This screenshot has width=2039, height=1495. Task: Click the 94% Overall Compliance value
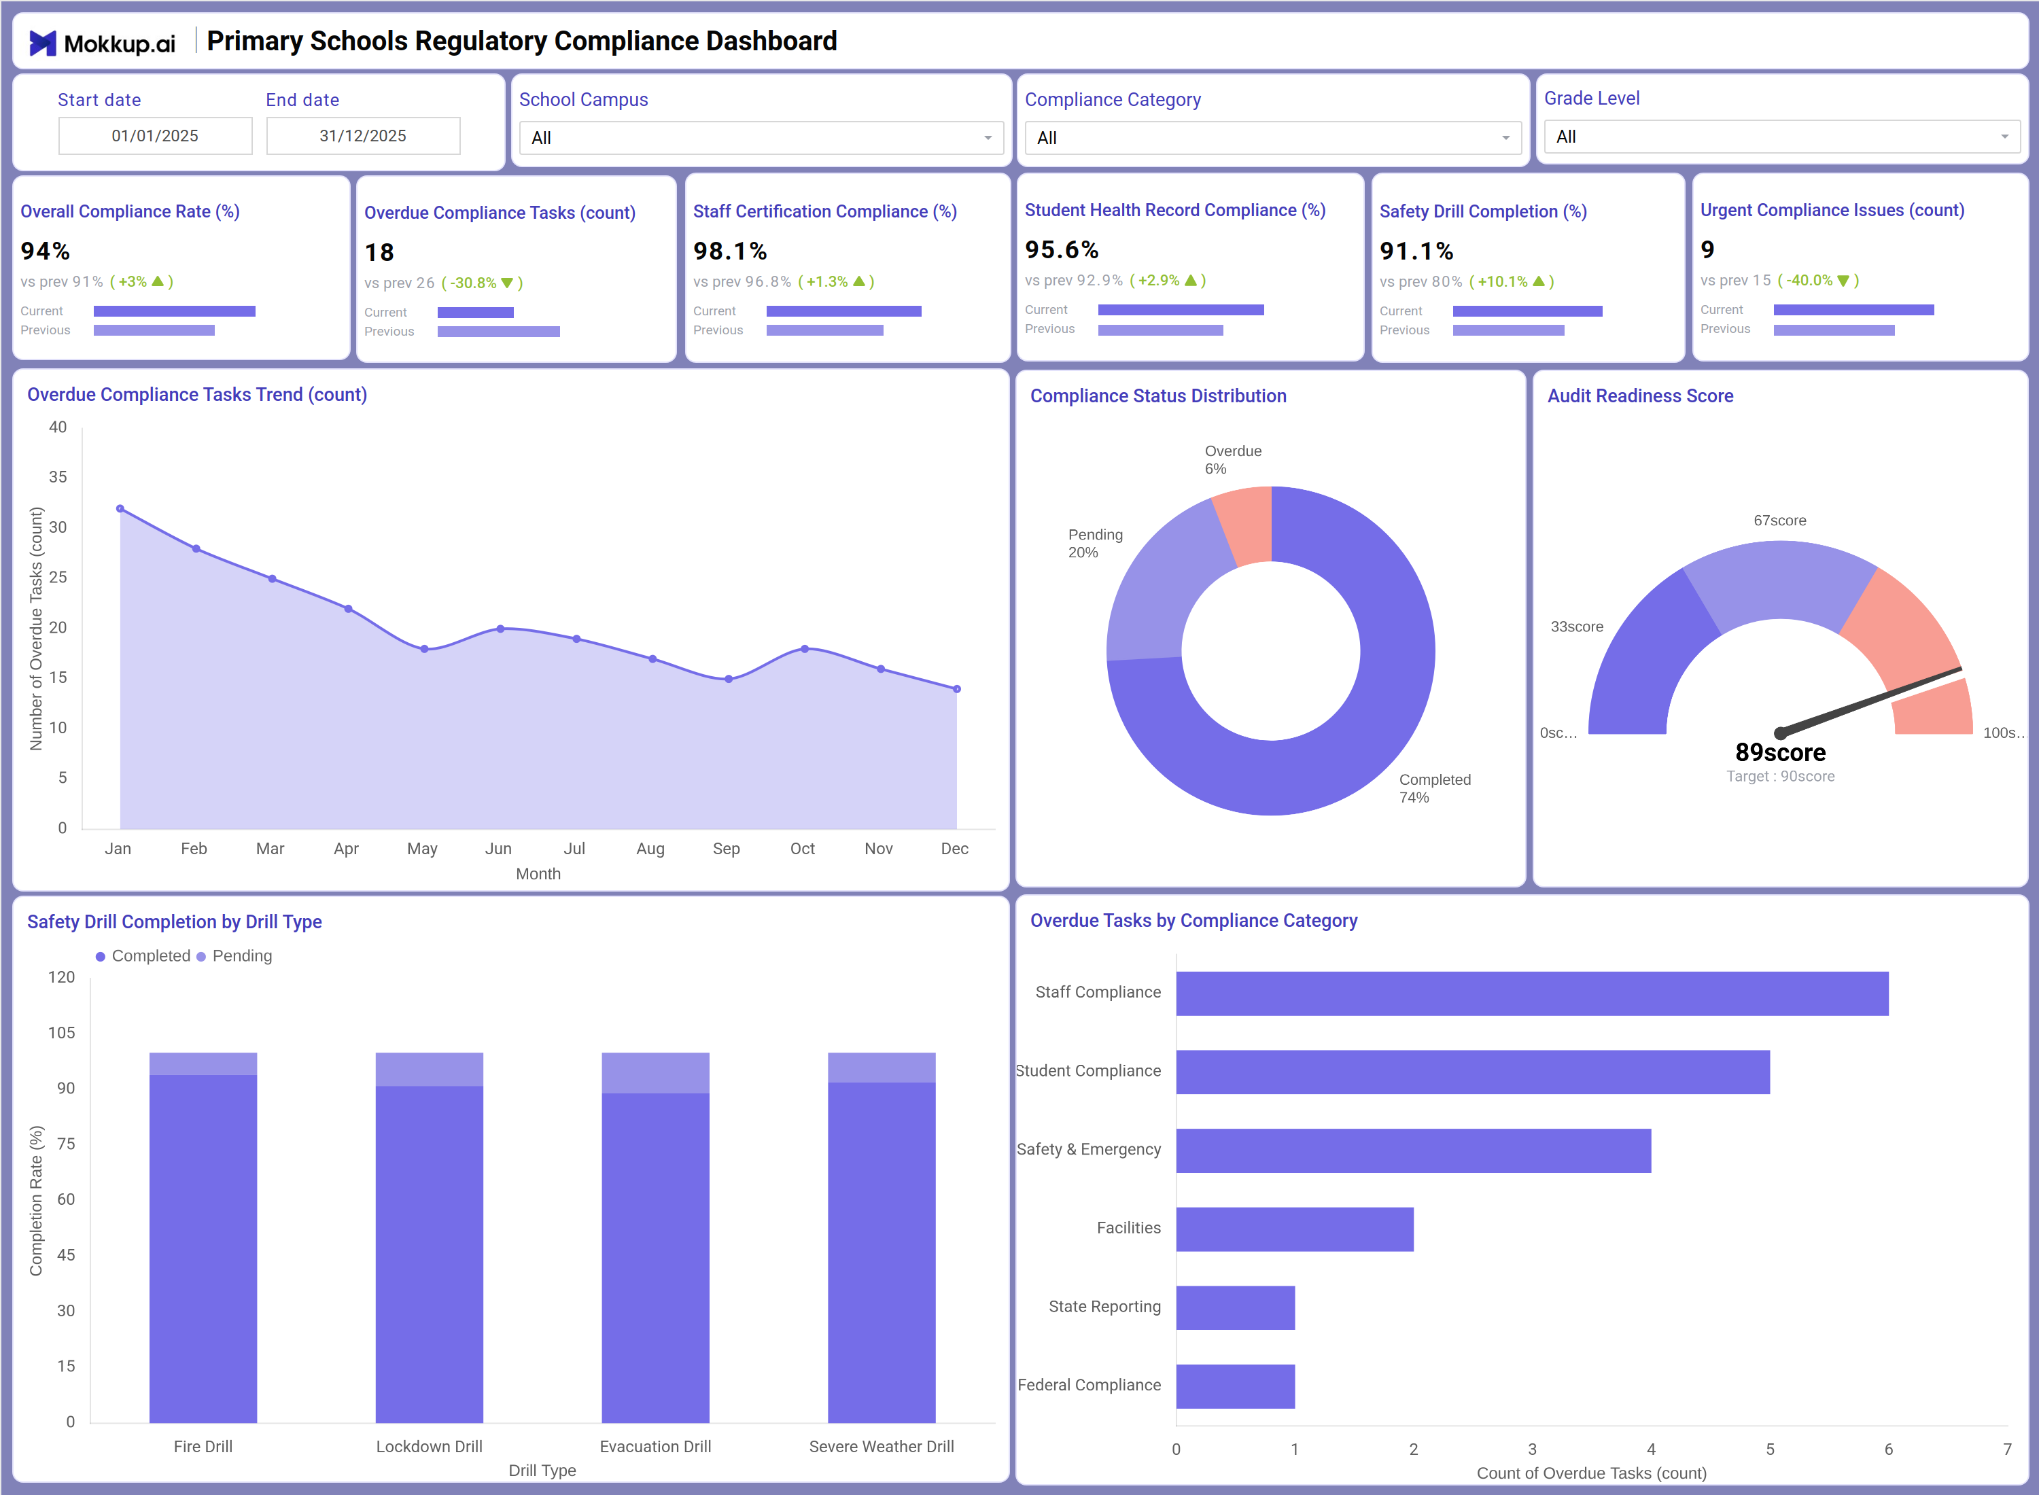tap(46, 251)
